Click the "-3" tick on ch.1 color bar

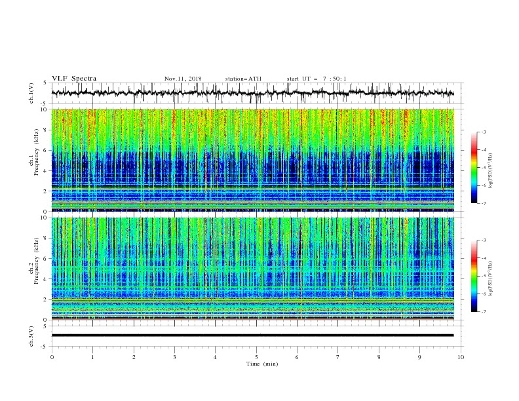(x=483, y=132)
